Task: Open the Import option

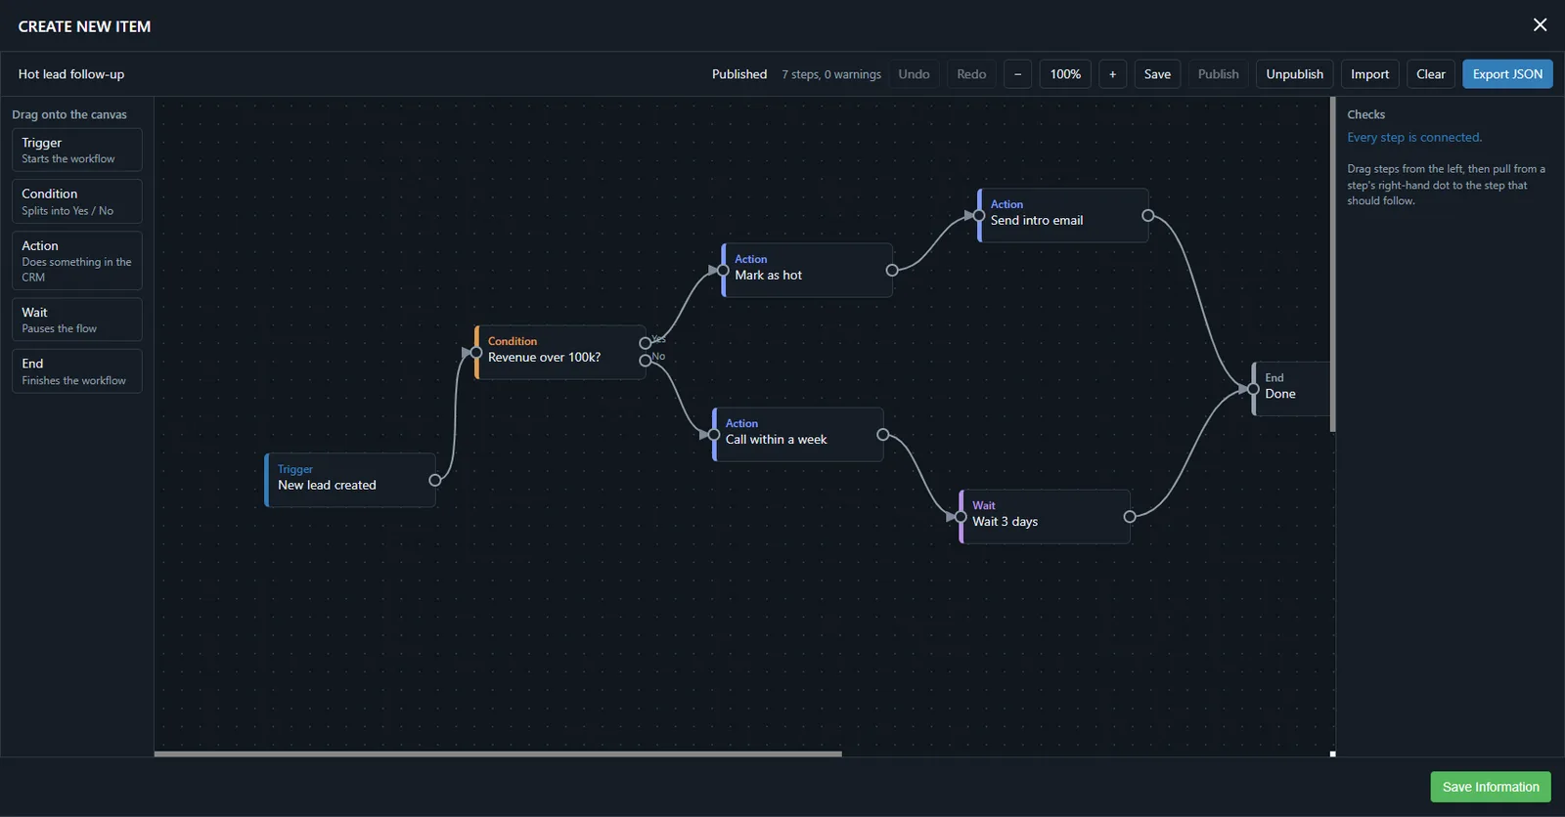Action: [1369, 74]
